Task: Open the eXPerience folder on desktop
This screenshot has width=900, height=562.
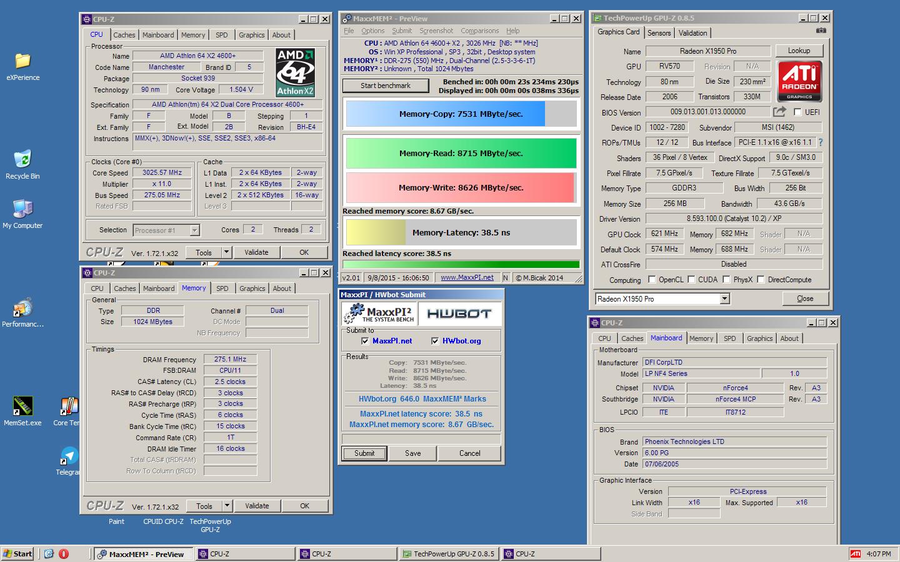Action: (22, 61)
